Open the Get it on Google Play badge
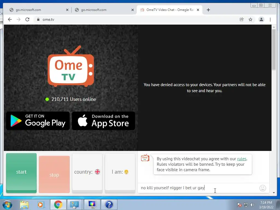 tap(38, 121)
